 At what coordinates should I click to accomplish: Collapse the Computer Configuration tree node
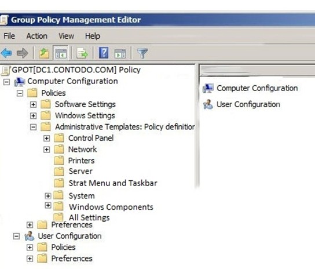pos(6,82)
